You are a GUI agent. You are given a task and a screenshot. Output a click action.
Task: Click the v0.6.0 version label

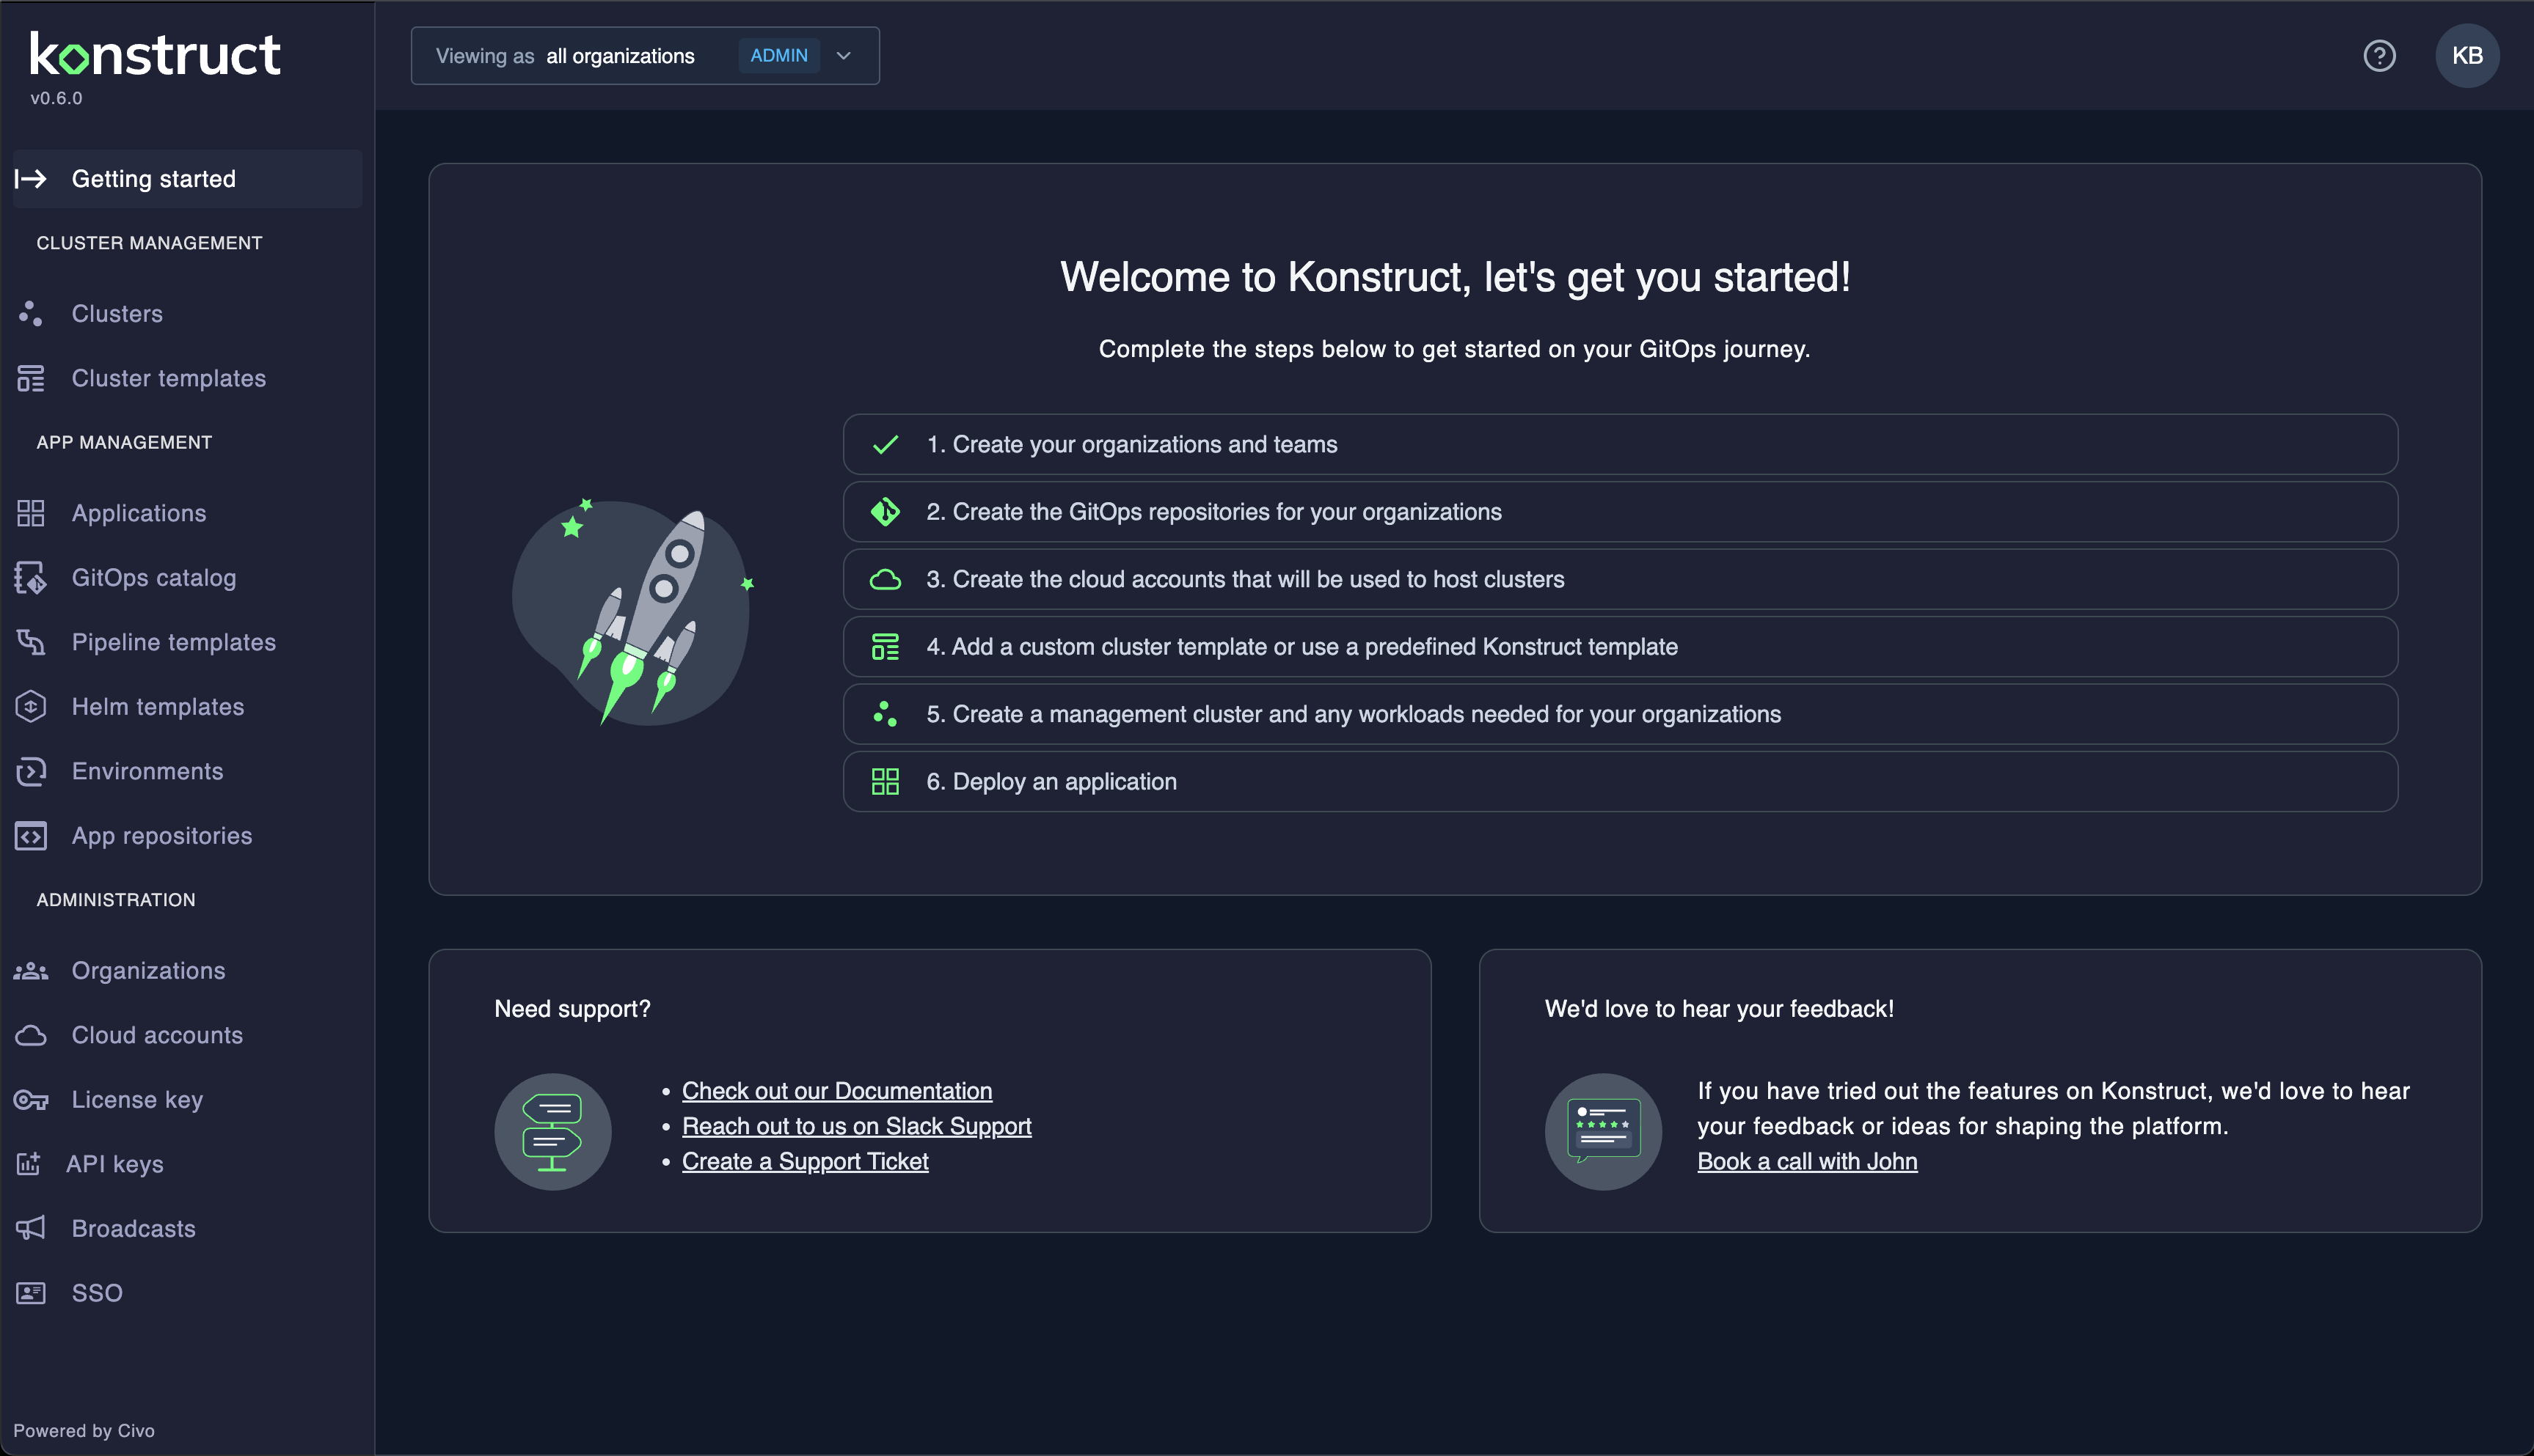coord(56,98)
